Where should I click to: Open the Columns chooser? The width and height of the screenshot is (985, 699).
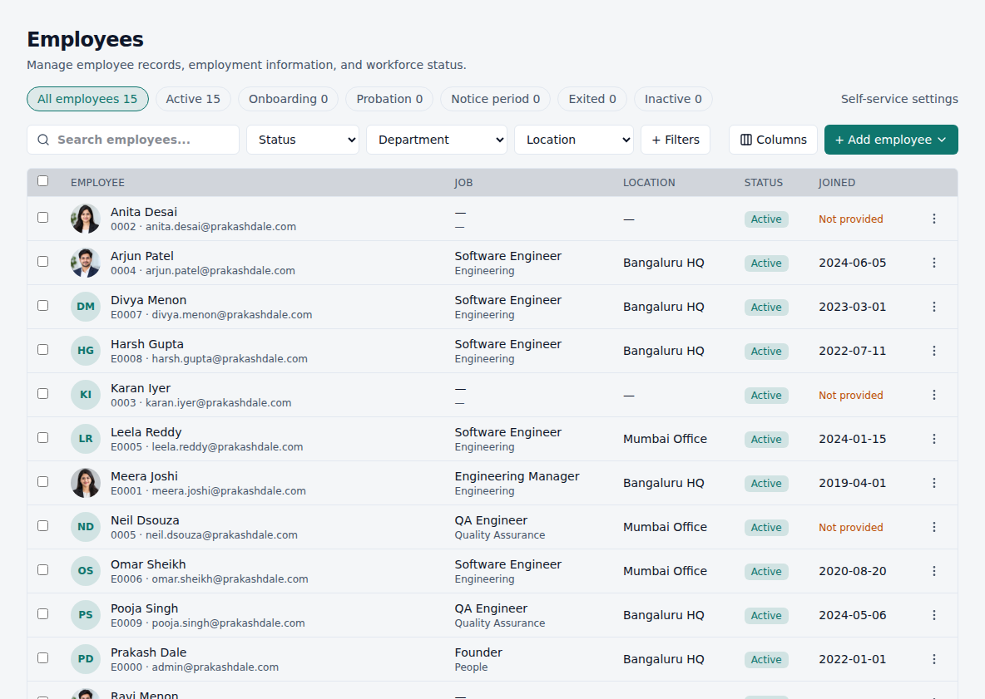pyautogui.click(x=774, y=140)
